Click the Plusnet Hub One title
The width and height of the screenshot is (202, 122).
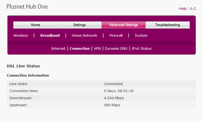point(27,7)
